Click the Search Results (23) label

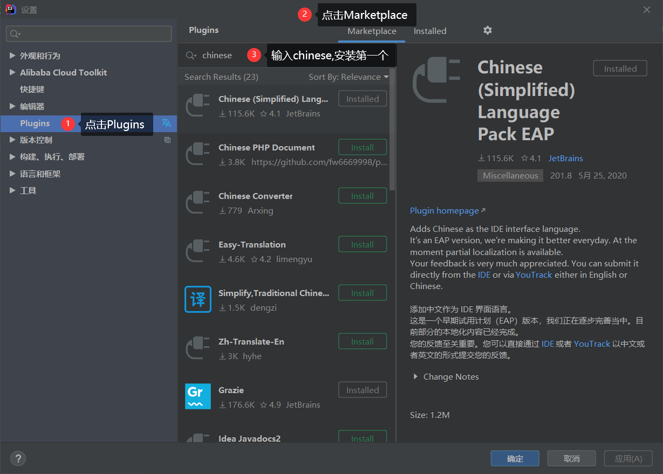click(221, 77)
